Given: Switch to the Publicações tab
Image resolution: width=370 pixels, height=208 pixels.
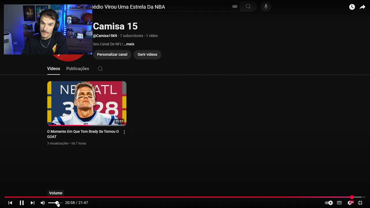Looking at the screenshot, I should pyautogui.click(x=77, y=69).
